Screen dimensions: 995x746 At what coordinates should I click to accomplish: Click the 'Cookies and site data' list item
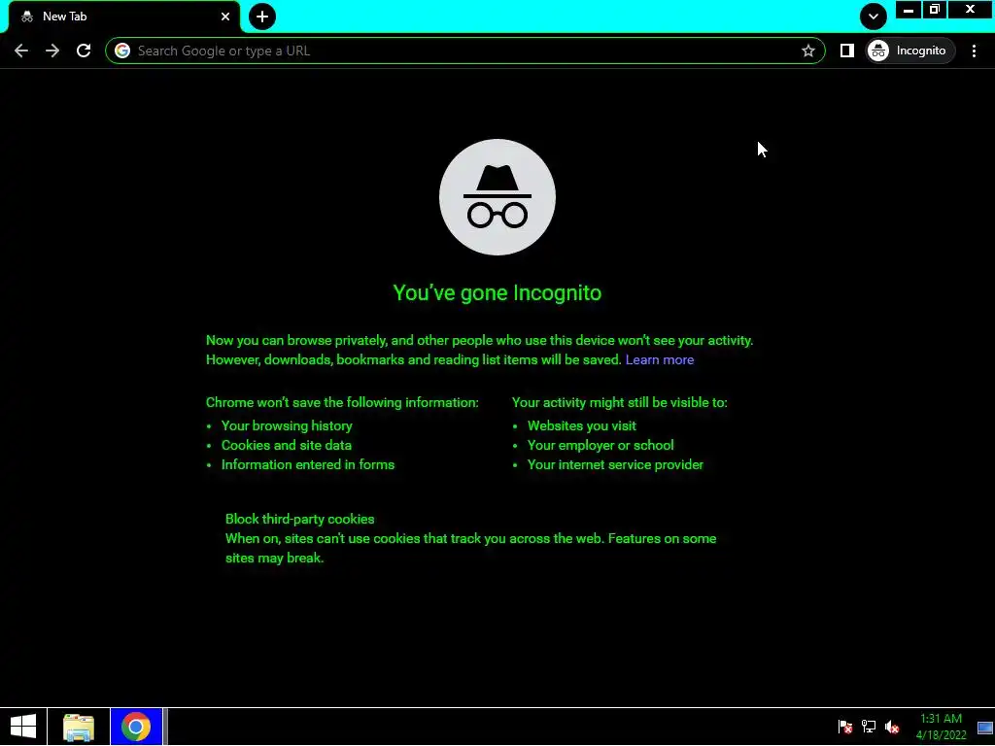[287, 445]
